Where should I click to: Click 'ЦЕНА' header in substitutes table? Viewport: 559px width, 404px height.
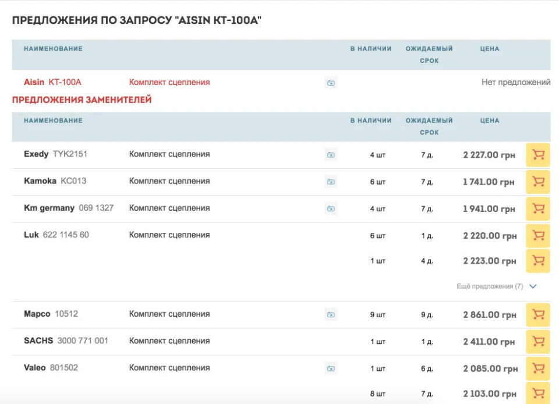(x=490, y=121)
